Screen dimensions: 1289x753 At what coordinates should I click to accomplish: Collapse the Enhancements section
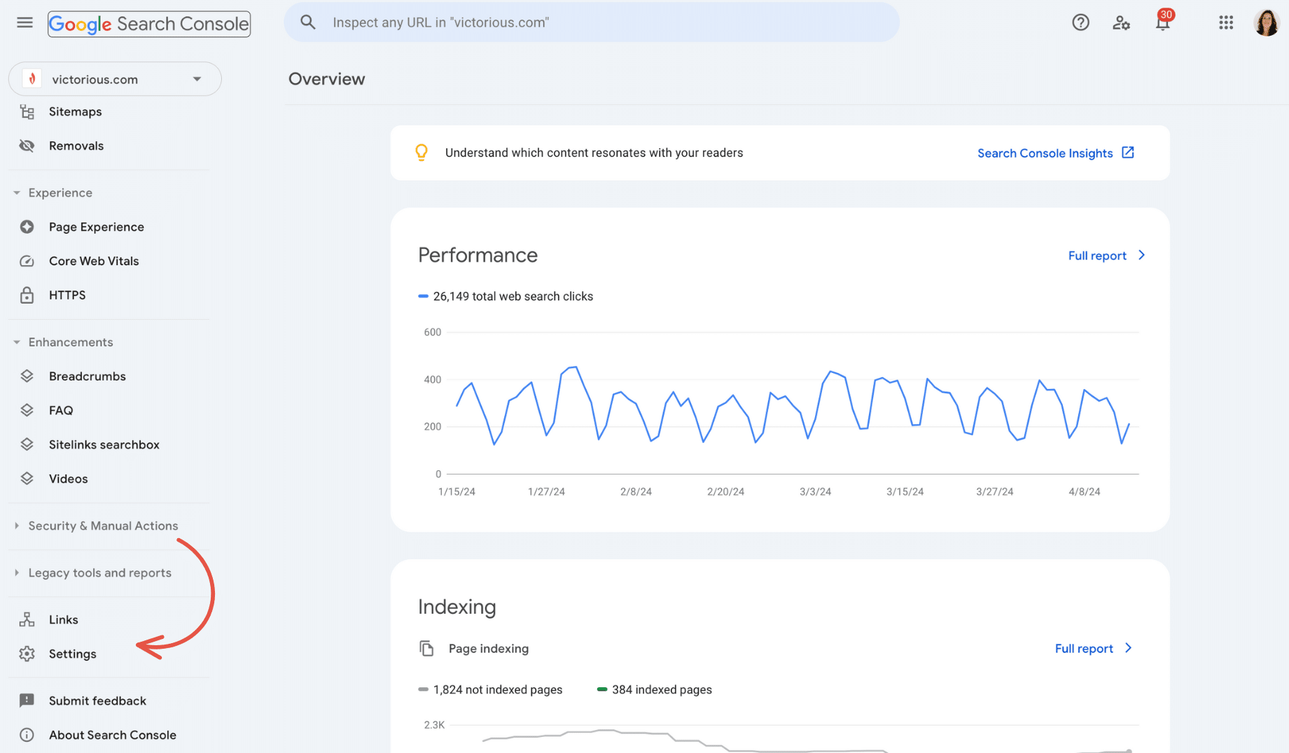(x=17, y=342)
